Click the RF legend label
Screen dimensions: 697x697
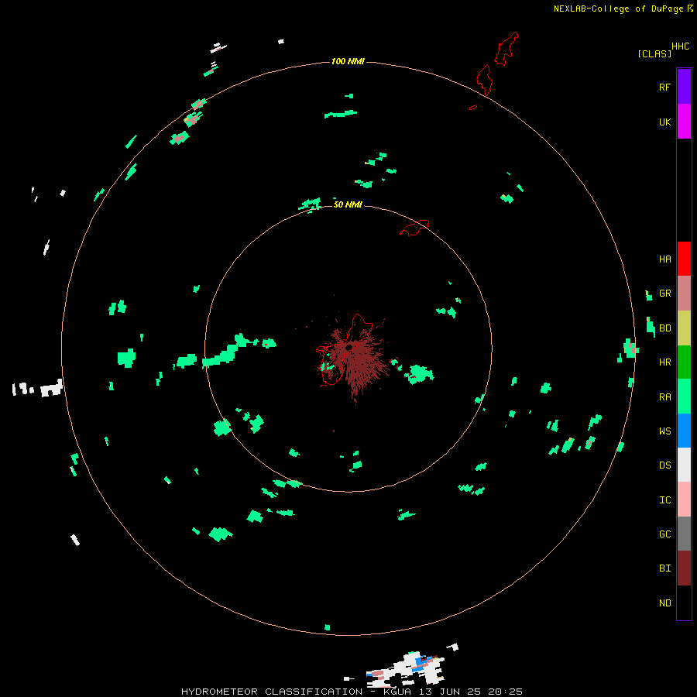click(664, 88)
